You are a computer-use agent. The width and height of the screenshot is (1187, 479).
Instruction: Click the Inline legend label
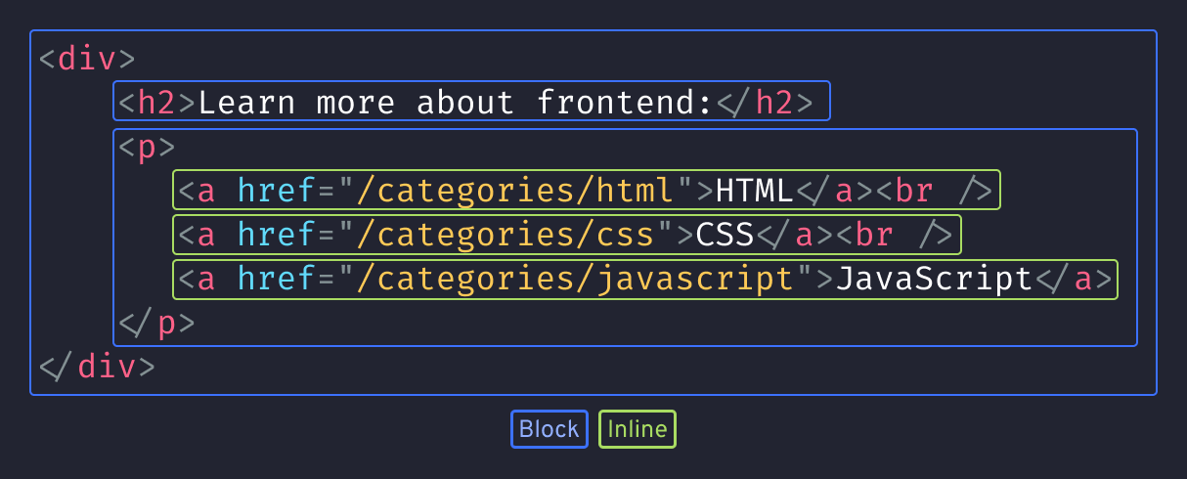coord(637,429)
